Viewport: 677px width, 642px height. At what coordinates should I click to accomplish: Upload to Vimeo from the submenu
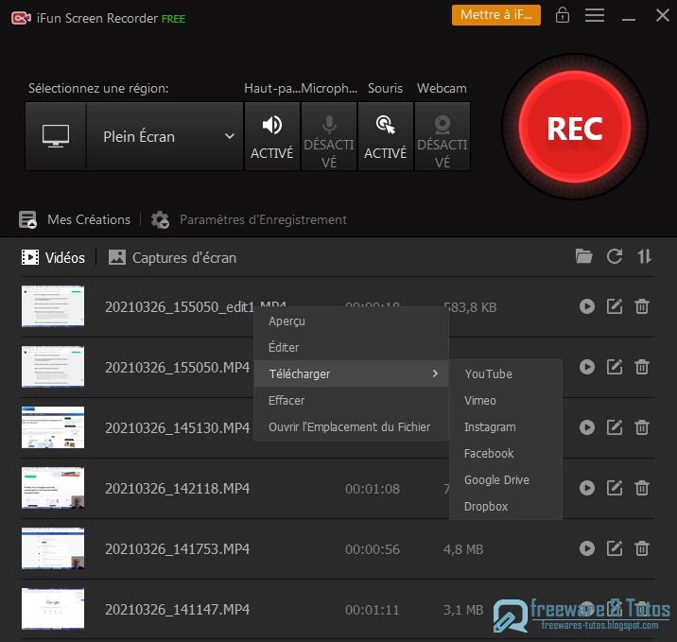click(x=506, y=401)
